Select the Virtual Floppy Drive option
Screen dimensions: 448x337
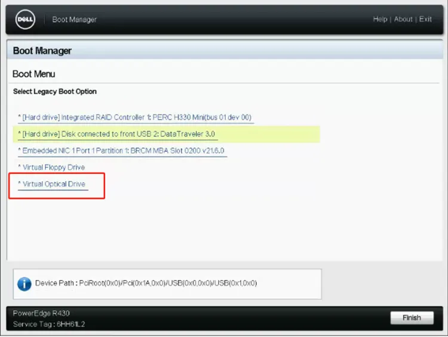tap(51, 167)
